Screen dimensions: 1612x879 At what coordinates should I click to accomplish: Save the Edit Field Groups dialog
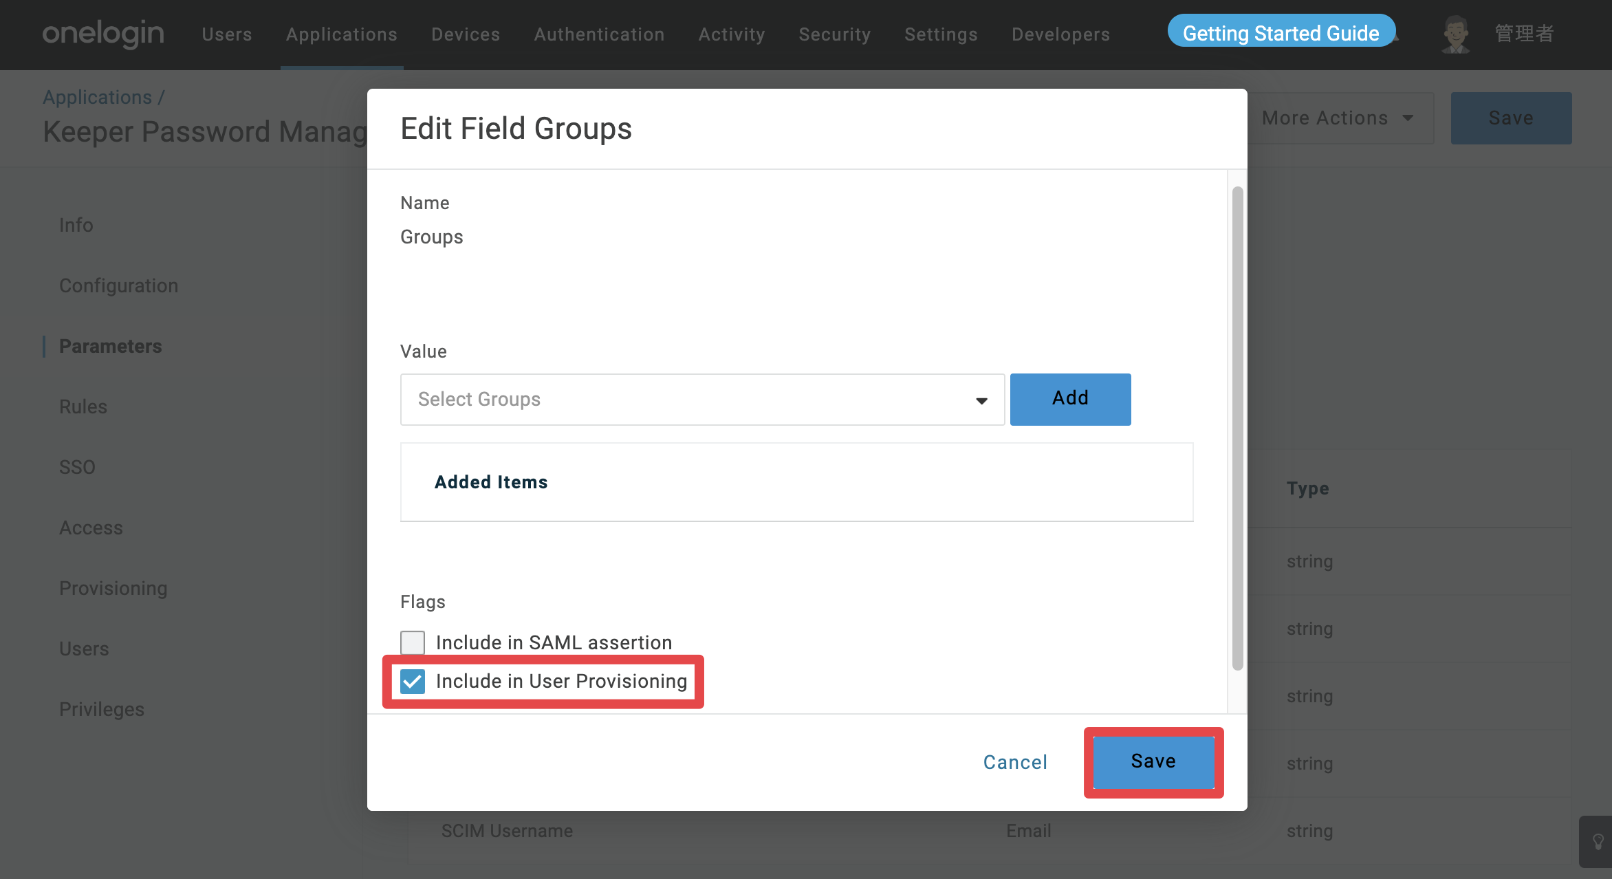1153,762
